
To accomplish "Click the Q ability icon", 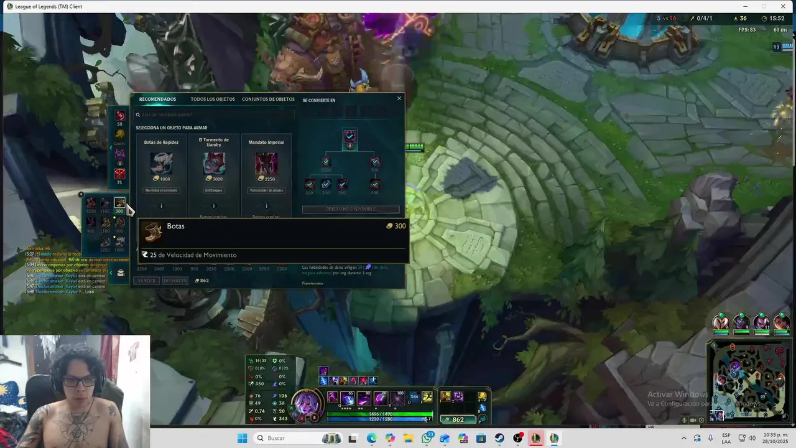I will click(348, 398).
